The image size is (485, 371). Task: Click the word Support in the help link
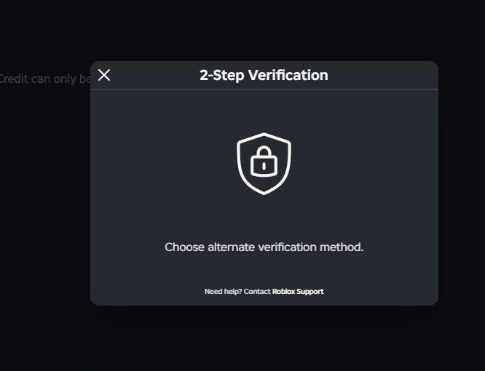click(x=310, y=291)
